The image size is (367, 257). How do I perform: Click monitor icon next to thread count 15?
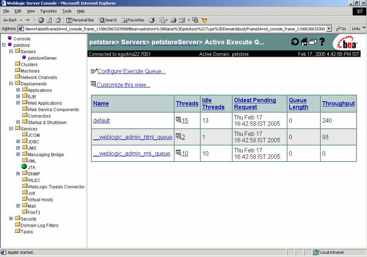click(x=178, y=120)
